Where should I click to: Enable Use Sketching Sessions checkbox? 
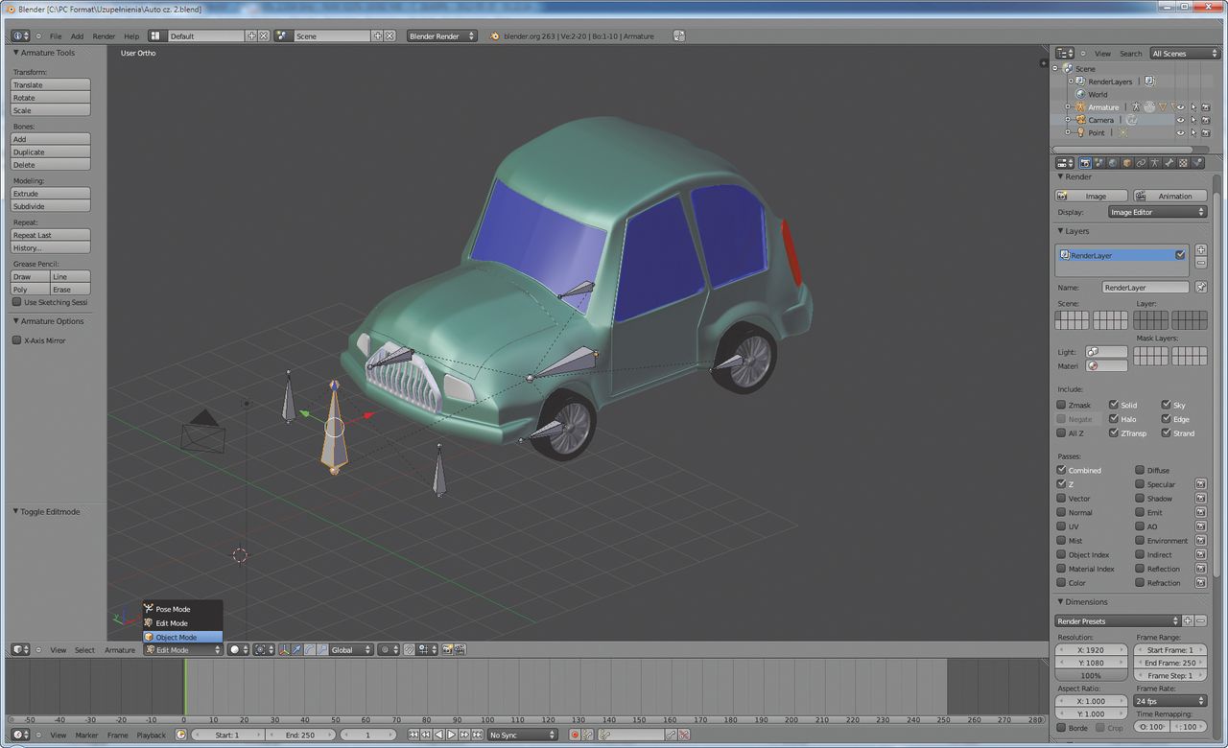[x=16, y=302]
